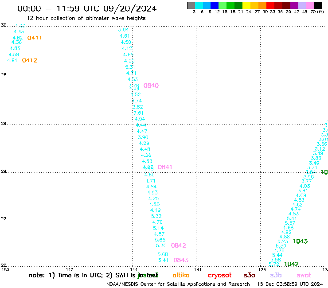
Task: Click the wave height value 3.96
Action: (309, 177)
